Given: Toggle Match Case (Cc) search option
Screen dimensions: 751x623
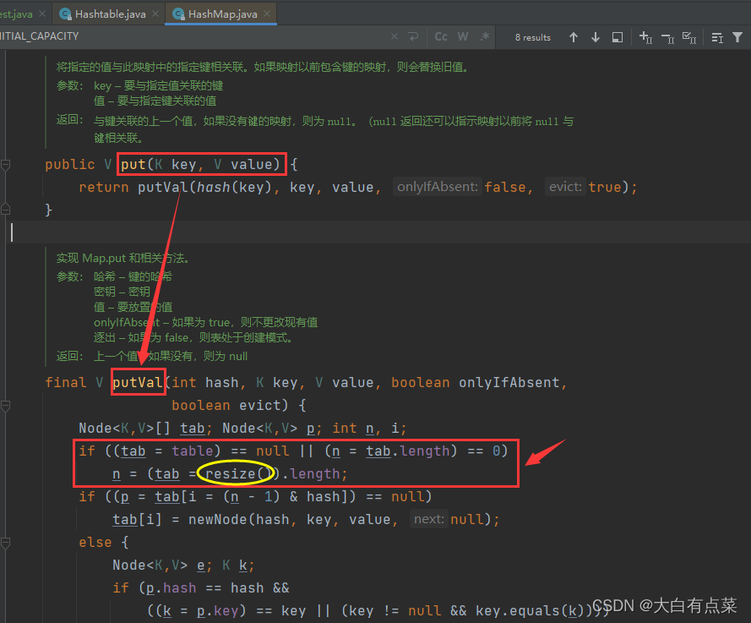Looking at the screenshot, I should point(441,36).
